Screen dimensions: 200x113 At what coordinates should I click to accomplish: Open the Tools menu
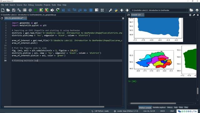[54, 5]
